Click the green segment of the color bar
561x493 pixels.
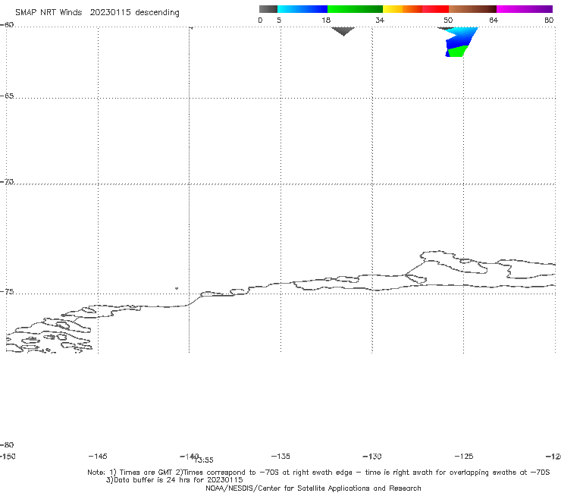[355, 9]
